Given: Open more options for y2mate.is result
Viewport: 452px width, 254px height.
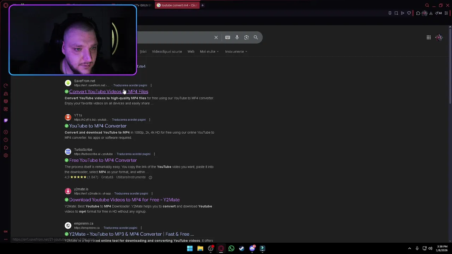Looking at the screenshot, I should click(152, 194).
